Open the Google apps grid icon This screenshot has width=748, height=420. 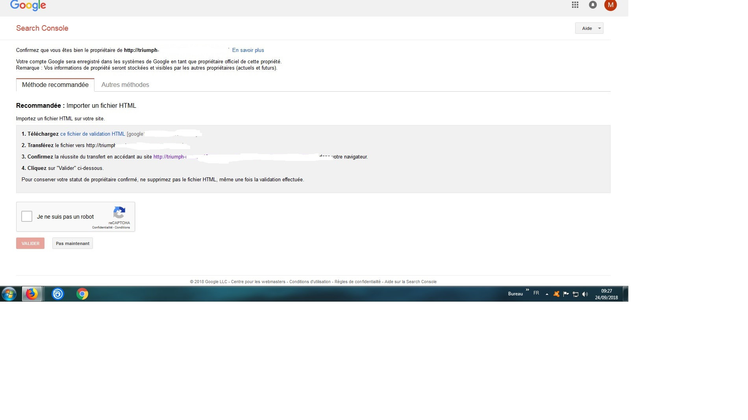point(575,5)
